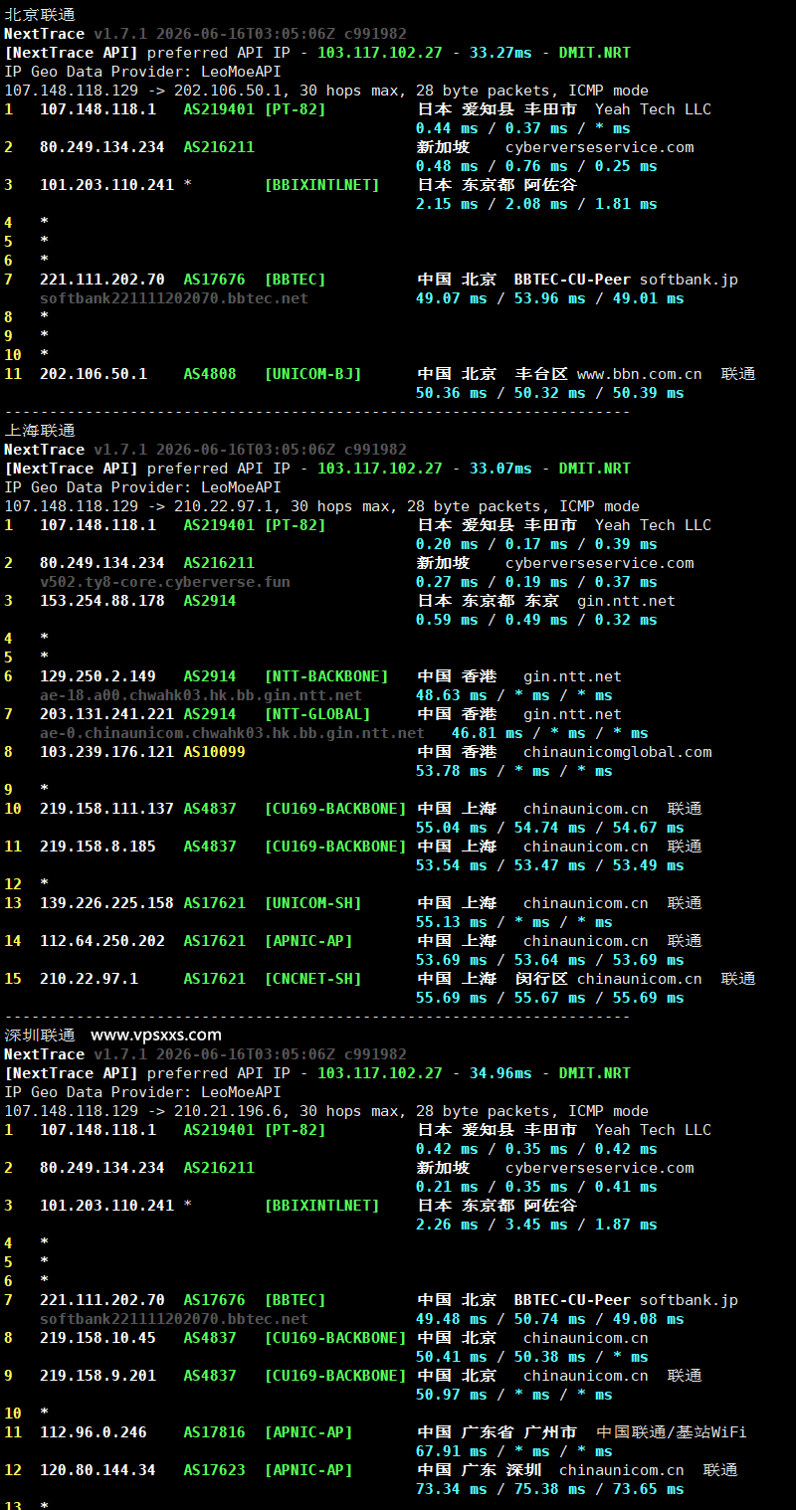
Task: Click the [UNICOM-BJ] network tag
Action: click(313, 374)
